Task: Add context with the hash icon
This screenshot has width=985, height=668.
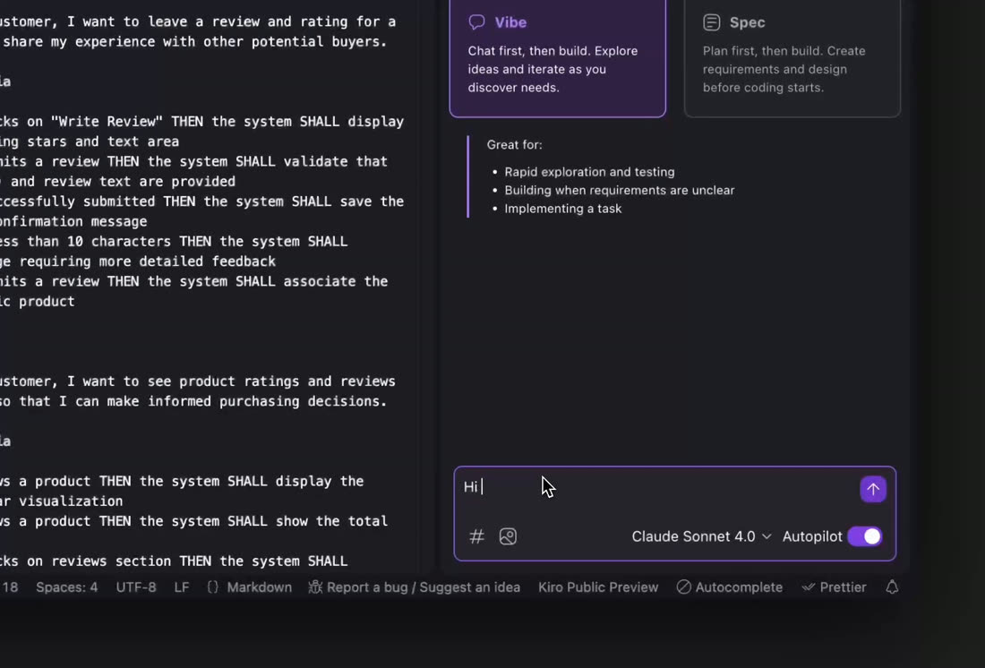Action: [x=476, y=536]
